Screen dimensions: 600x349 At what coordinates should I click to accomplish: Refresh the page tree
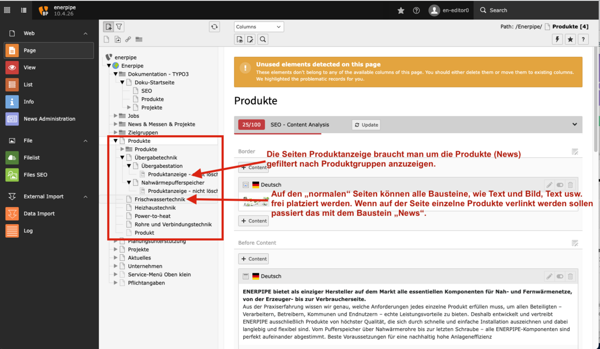(215, 27)
